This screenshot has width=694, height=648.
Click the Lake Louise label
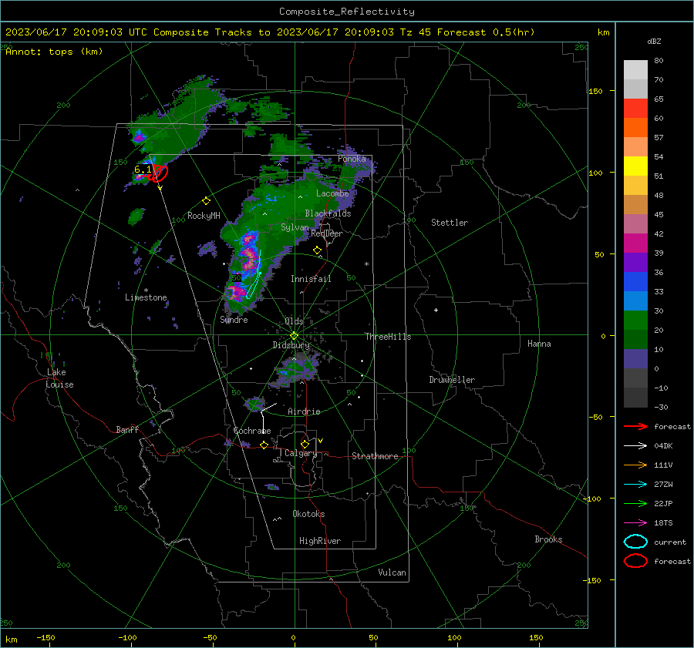60,378
